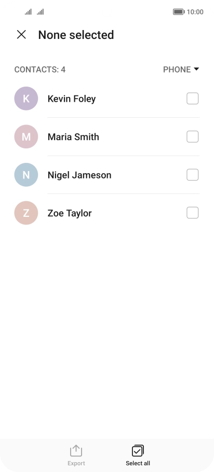Viewport: 214px width, 472px height.
Task: Tap the battery status icon
Action: [x=179, y=12]
